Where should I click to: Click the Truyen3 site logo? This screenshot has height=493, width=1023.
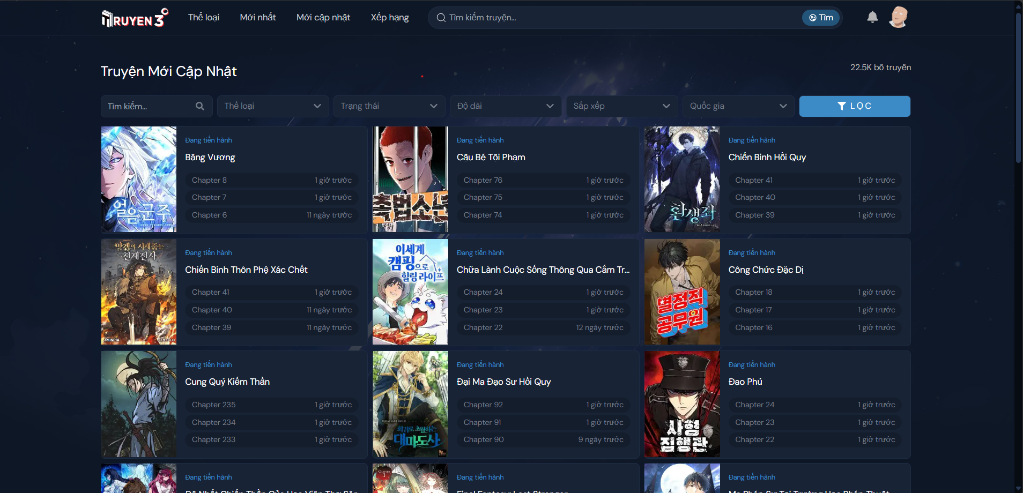pos(135,18)
